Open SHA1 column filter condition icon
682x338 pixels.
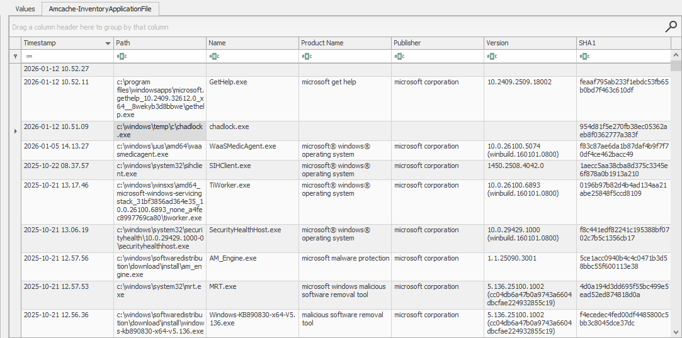click(584, 56)
